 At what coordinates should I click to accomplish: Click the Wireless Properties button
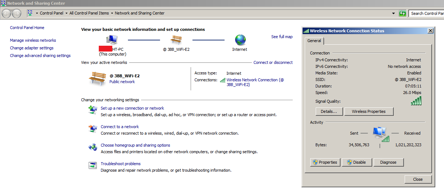click(369, 111)
